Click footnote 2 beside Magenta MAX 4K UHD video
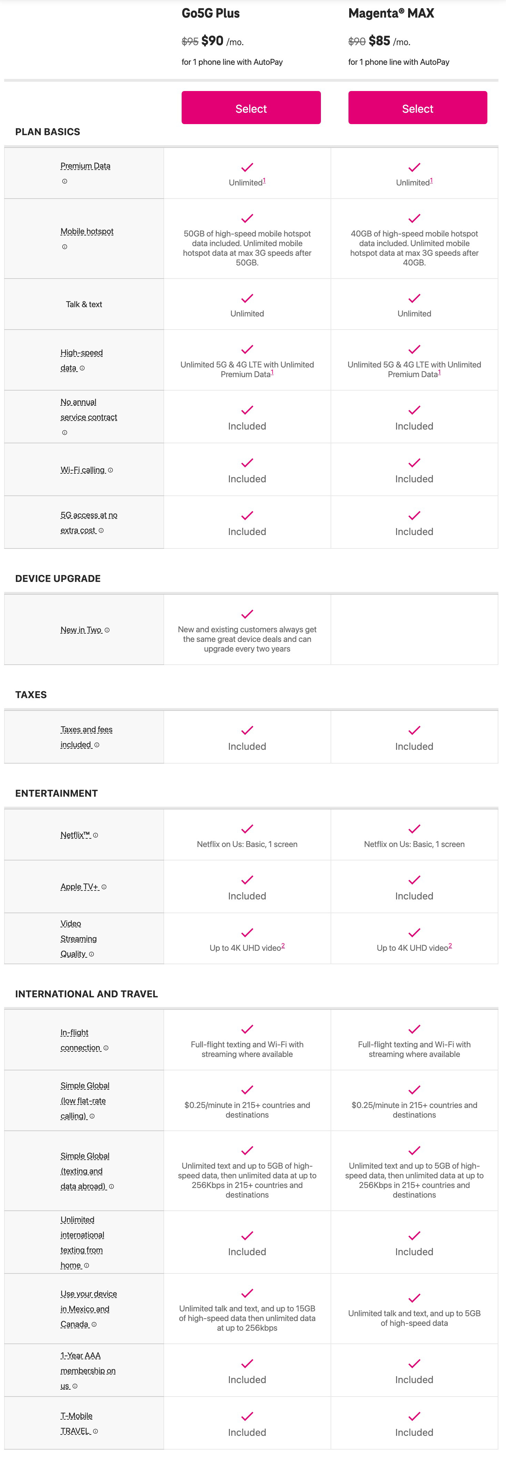 [x=451, y=946]
